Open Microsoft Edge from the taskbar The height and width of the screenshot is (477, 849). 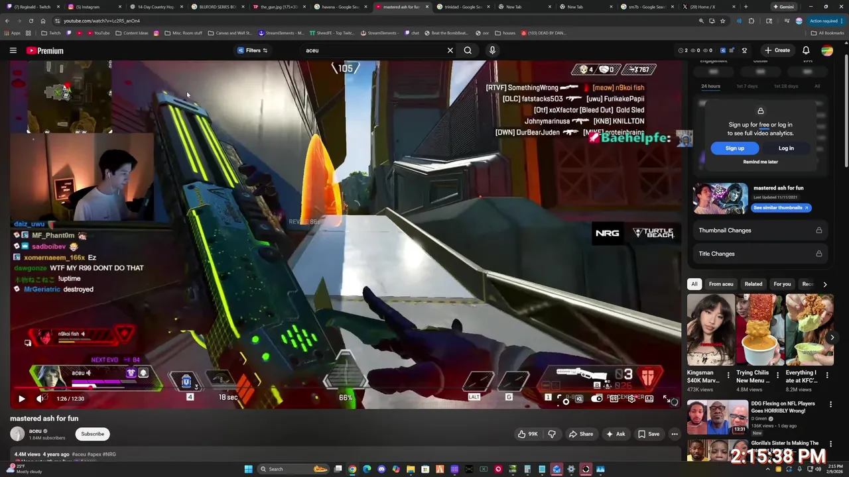(x=367, y=469)
